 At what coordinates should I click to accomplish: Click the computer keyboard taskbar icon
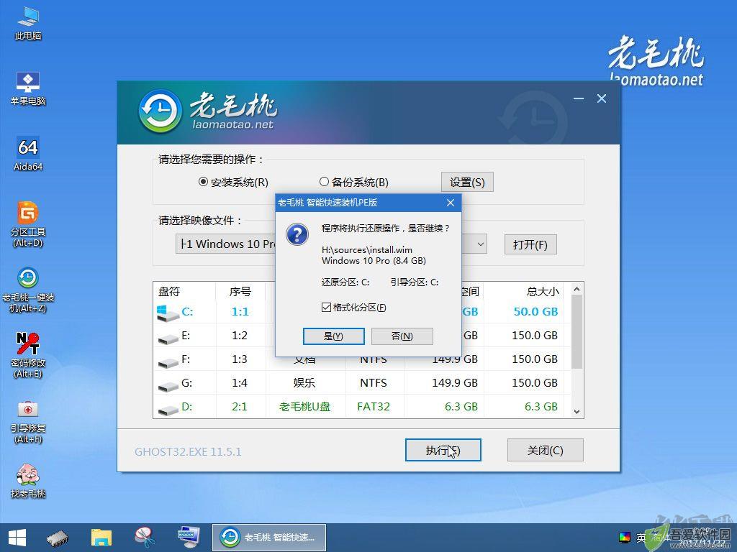pyautogui.click(x=189, y=537)
